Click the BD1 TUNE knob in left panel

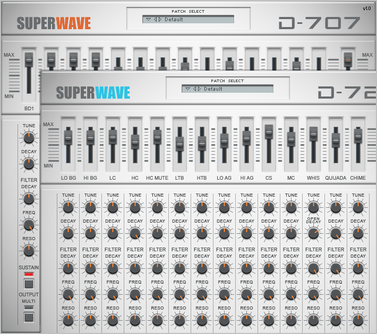[29, 138]
